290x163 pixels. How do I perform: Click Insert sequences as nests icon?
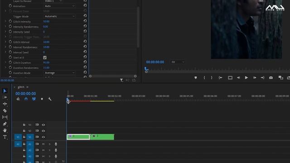coord(18,99)
